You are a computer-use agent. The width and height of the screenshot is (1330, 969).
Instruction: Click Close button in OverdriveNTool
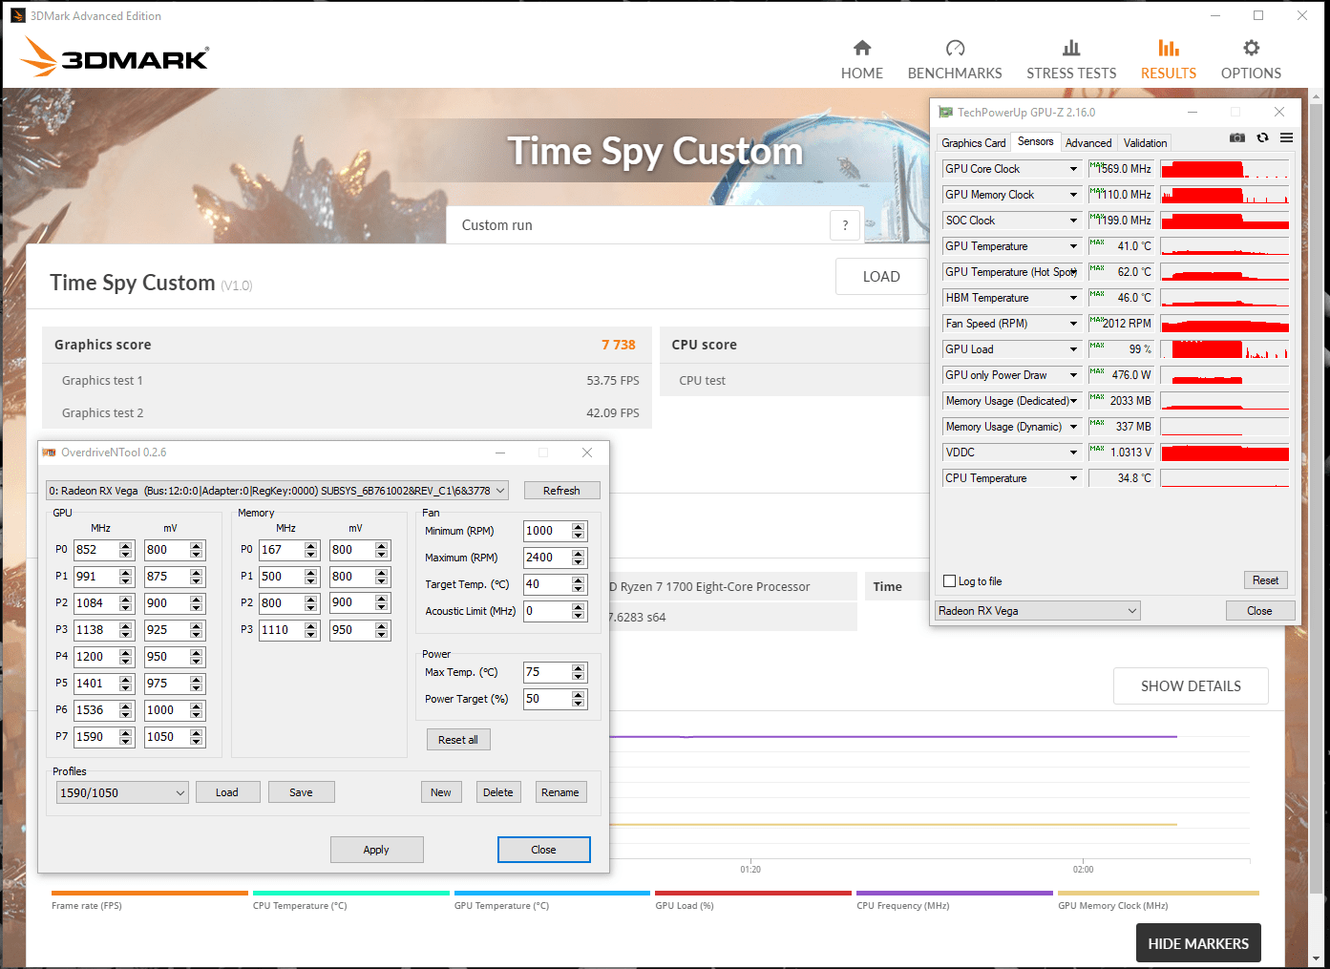pos(543,850)
